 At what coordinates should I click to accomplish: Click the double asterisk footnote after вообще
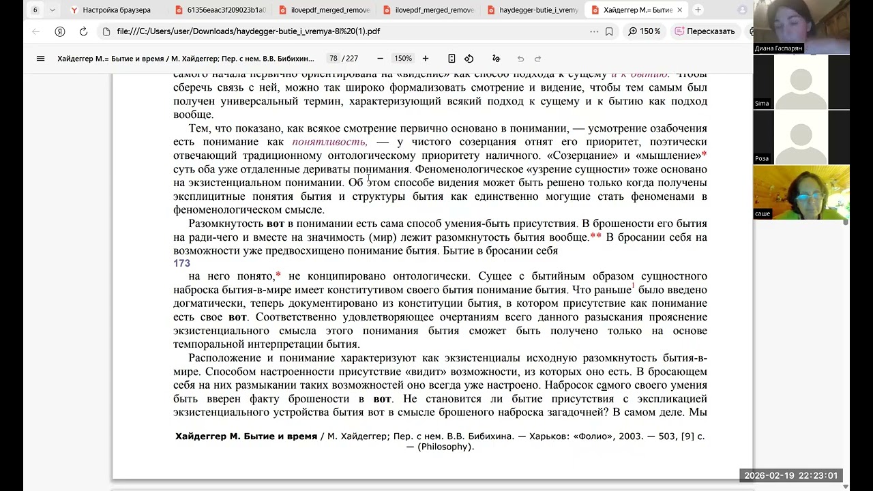[x=596, y=236]
